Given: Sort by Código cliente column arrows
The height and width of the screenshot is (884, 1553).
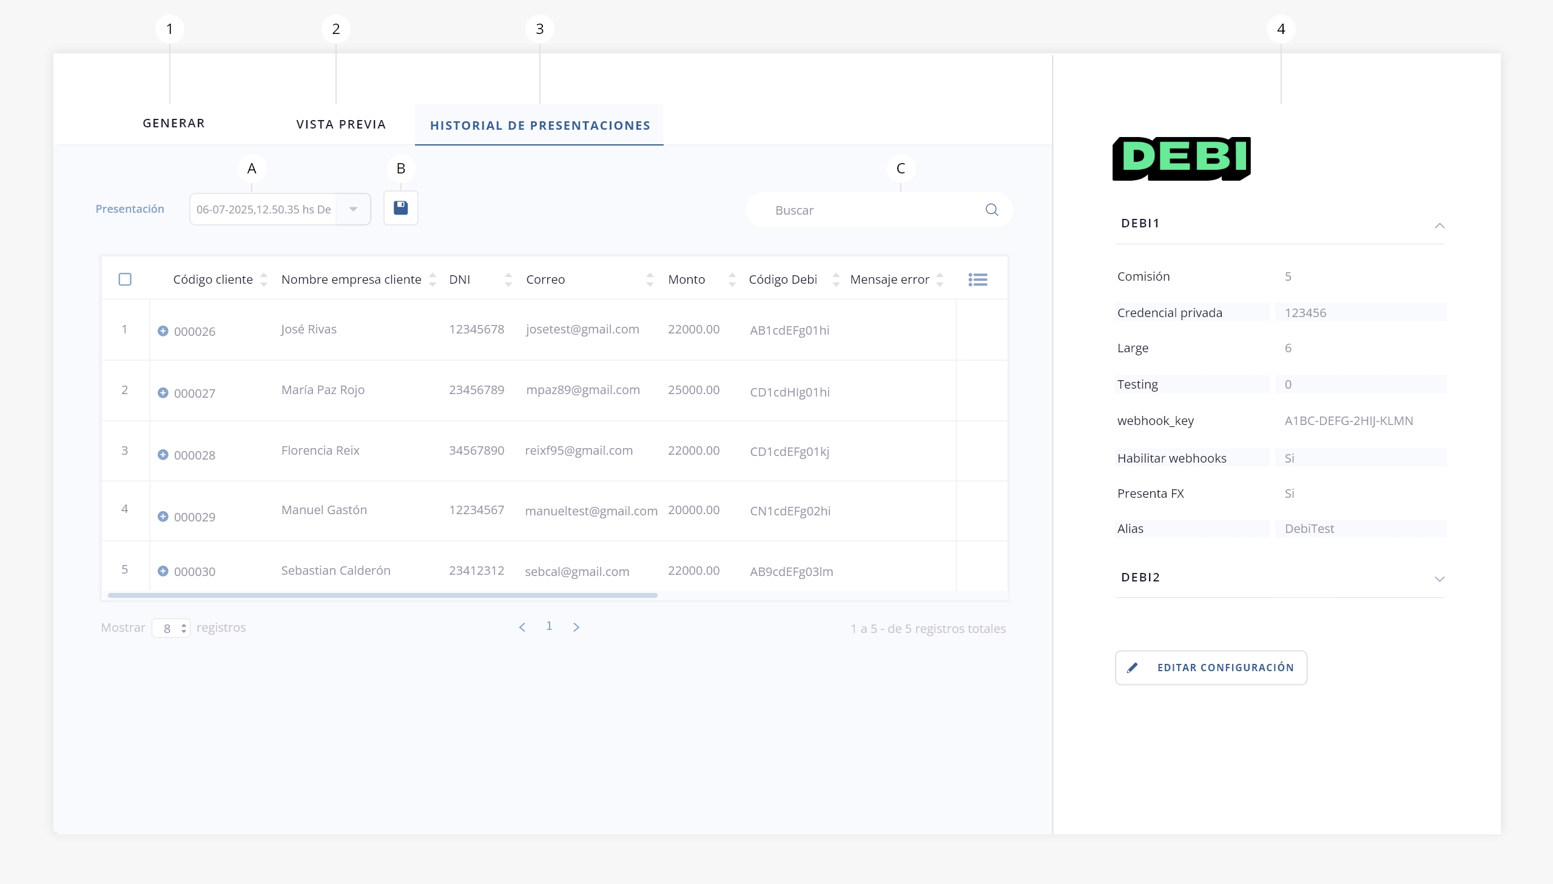Looking at the screenshot, I should point(264,280).
